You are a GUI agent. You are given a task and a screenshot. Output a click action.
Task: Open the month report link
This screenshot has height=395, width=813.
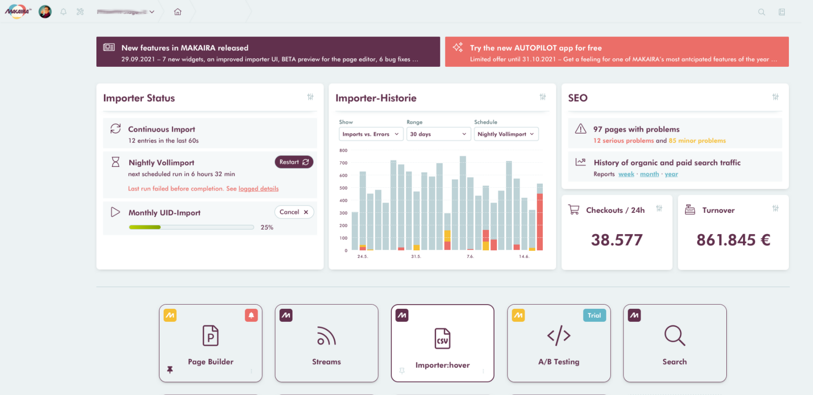(x=649, y=174)
